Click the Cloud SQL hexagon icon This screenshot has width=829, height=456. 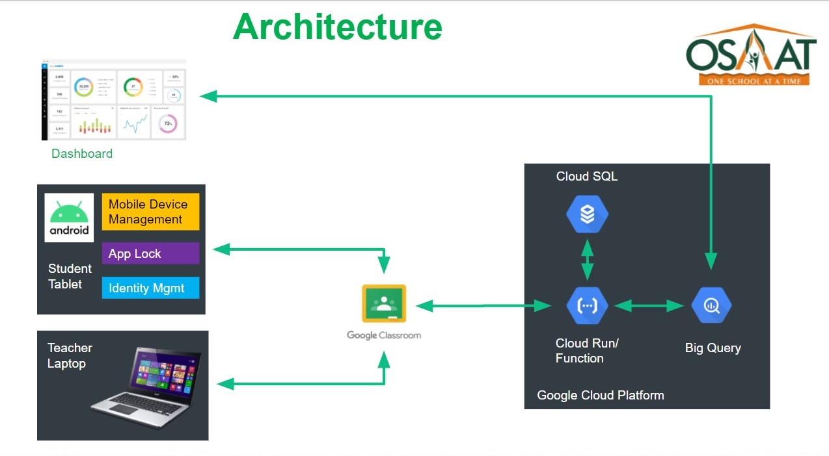tap(587, 214)
